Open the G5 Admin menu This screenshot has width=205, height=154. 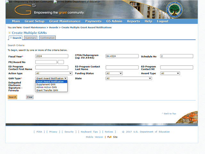[x=114, y=21]
